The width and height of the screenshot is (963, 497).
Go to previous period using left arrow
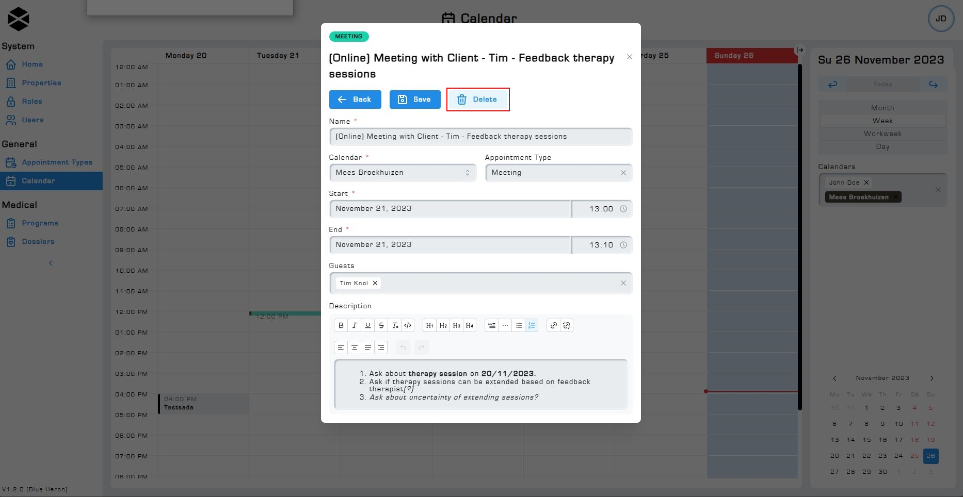(x=832, y=84)
